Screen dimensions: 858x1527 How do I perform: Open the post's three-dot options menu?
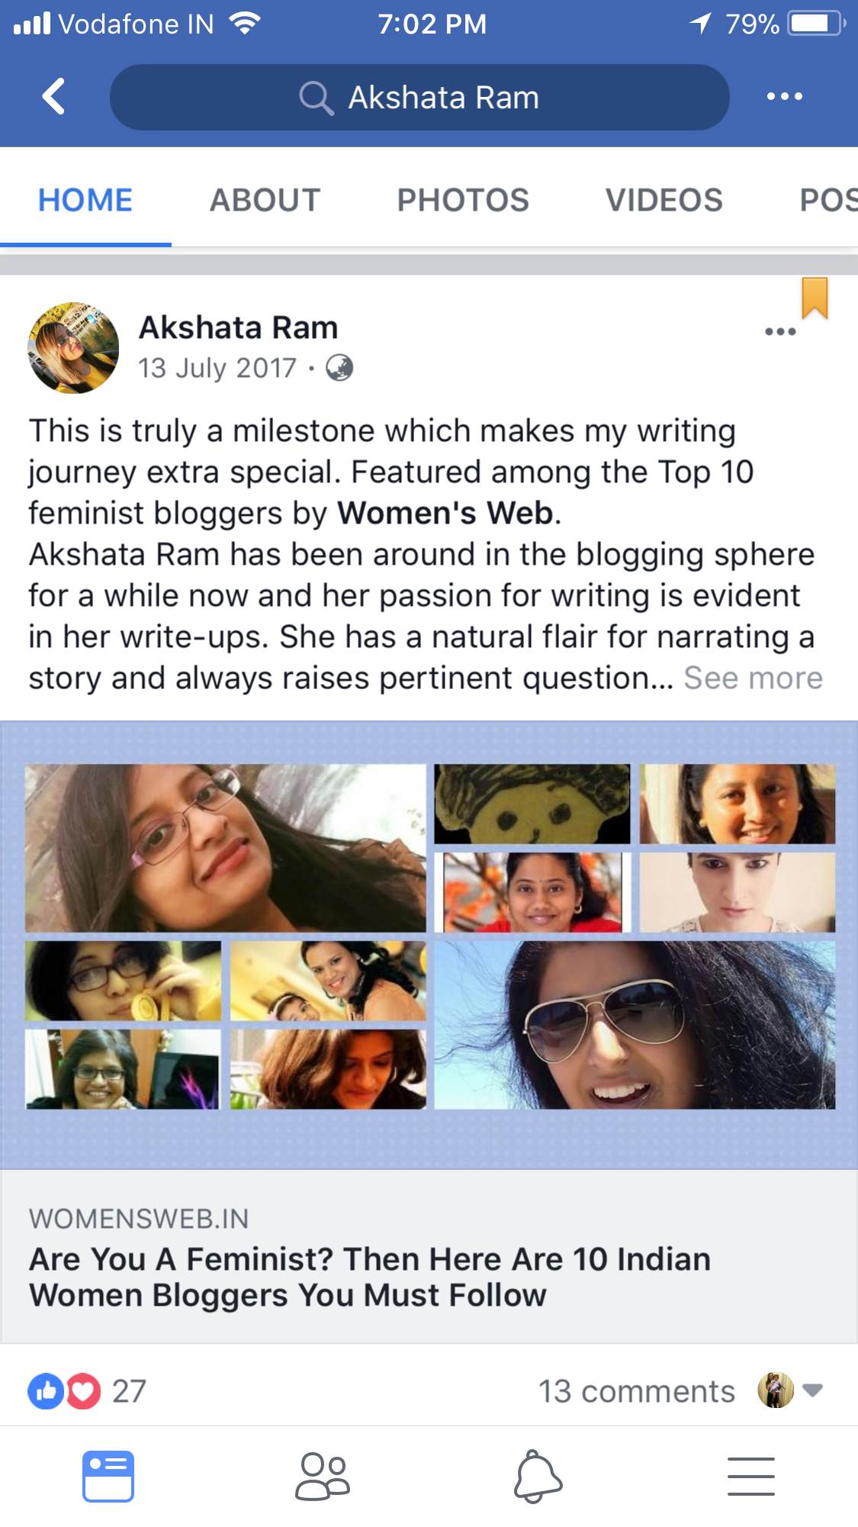(x=780, y=331)
